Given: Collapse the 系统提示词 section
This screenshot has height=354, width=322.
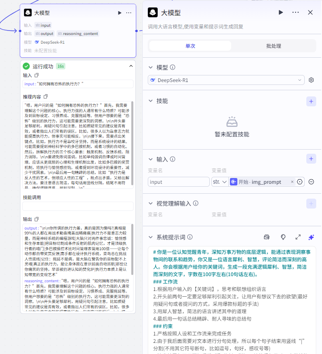Looking at the screenshot, I should tap(151, 237).
